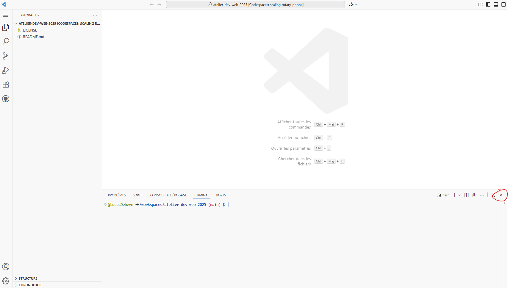Viewport: 508px width, 288px height.
Task: Open the PORTS tab
Action: coord(221,195)
